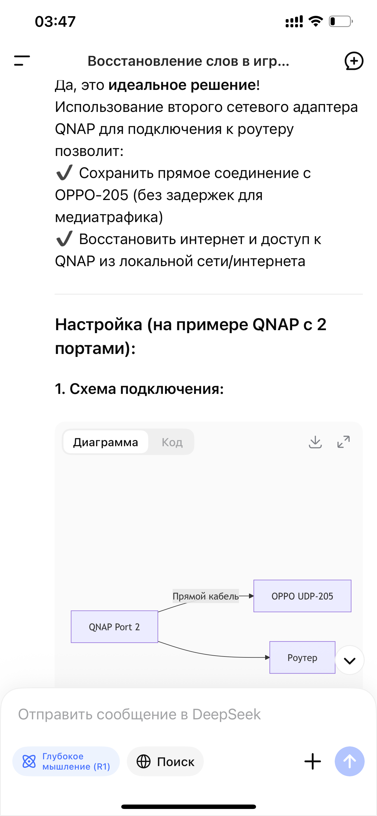The height and width of the screenshot is (816, 377).
Task: Switch to the Диаграмма tab
Action: coord(105,442)
